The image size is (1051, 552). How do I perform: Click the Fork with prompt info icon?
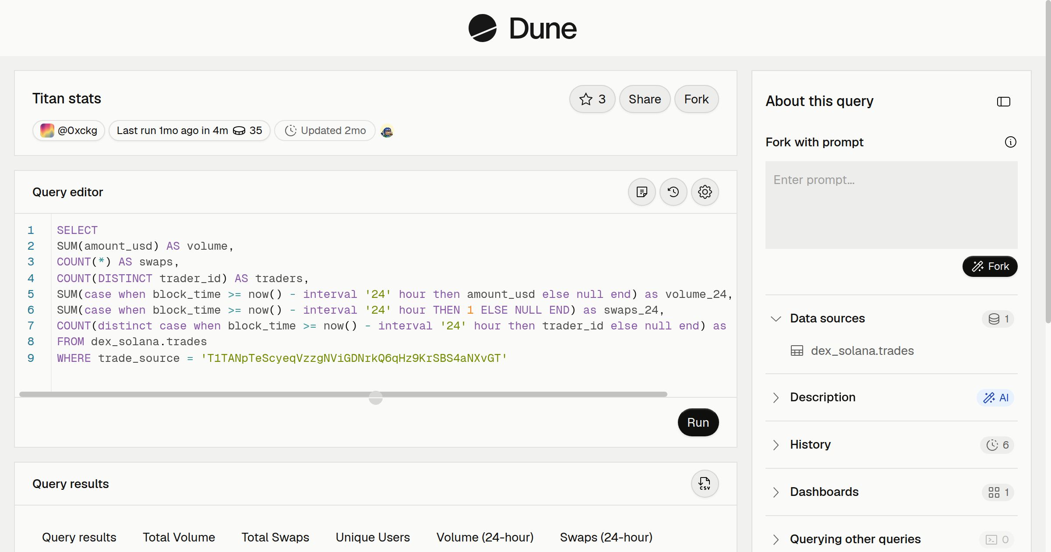(x=1010, y=142)
